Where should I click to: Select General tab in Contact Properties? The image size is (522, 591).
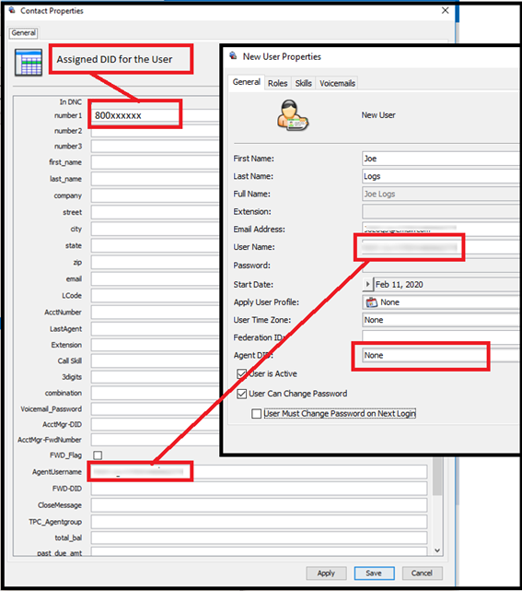coord(23,33)
